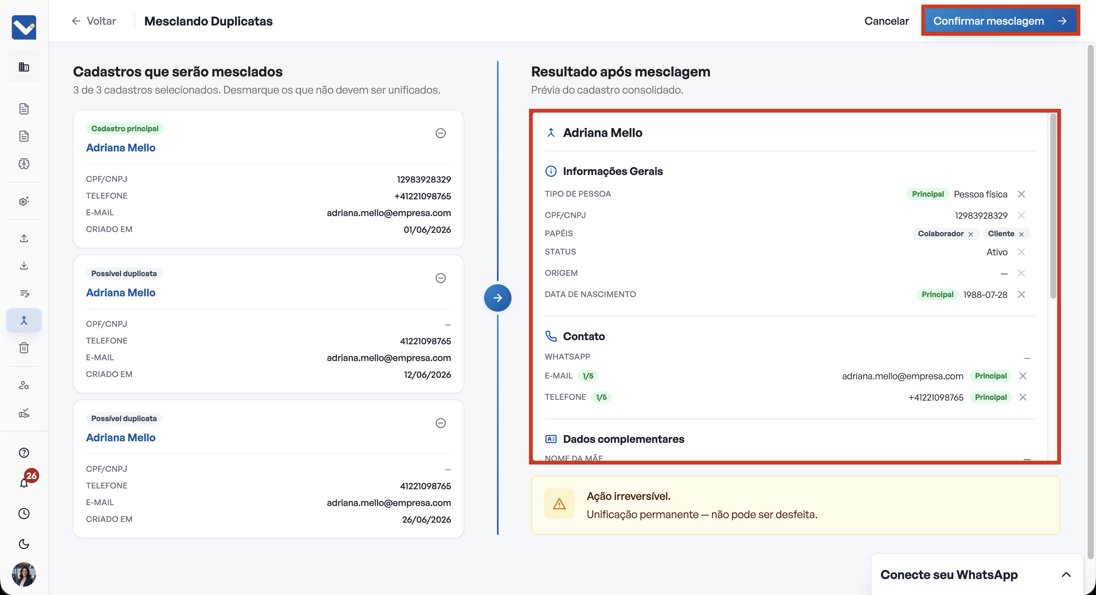Click the merge preview panel's inner scrollbar

(x=1053, y=206)
